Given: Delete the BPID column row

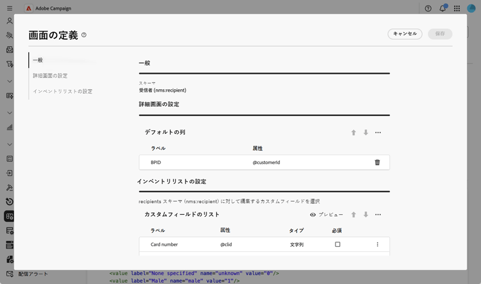Looking at the screenshot, I should [x=377, y=162].
